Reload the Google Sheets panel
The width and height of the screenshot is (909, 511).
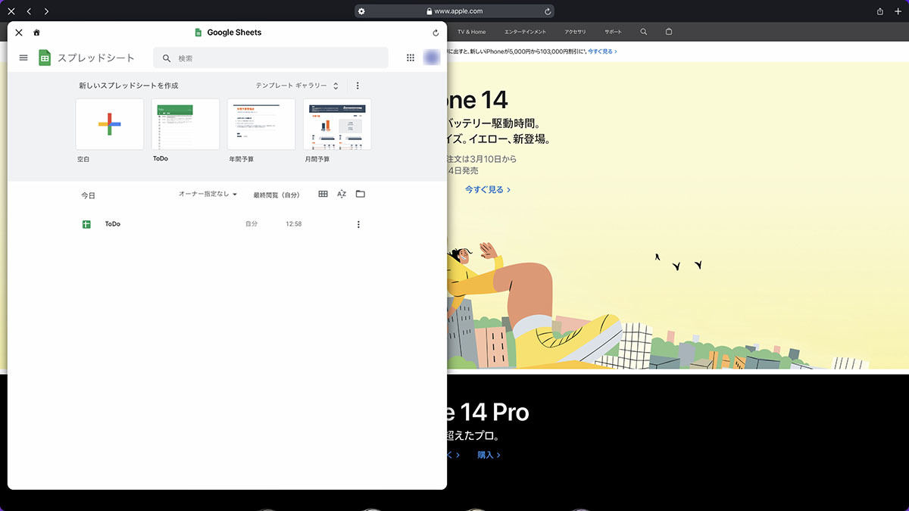(436, 33)
